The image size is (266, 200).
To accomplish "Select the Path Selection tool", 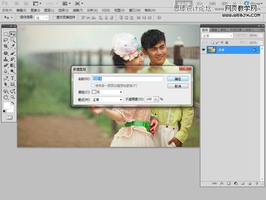I will tap(6, 84).
